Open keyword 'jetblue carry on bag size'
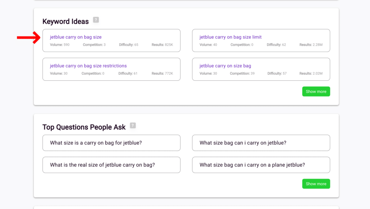The width and height of the screenshot is (370, 209). point(76,37)
